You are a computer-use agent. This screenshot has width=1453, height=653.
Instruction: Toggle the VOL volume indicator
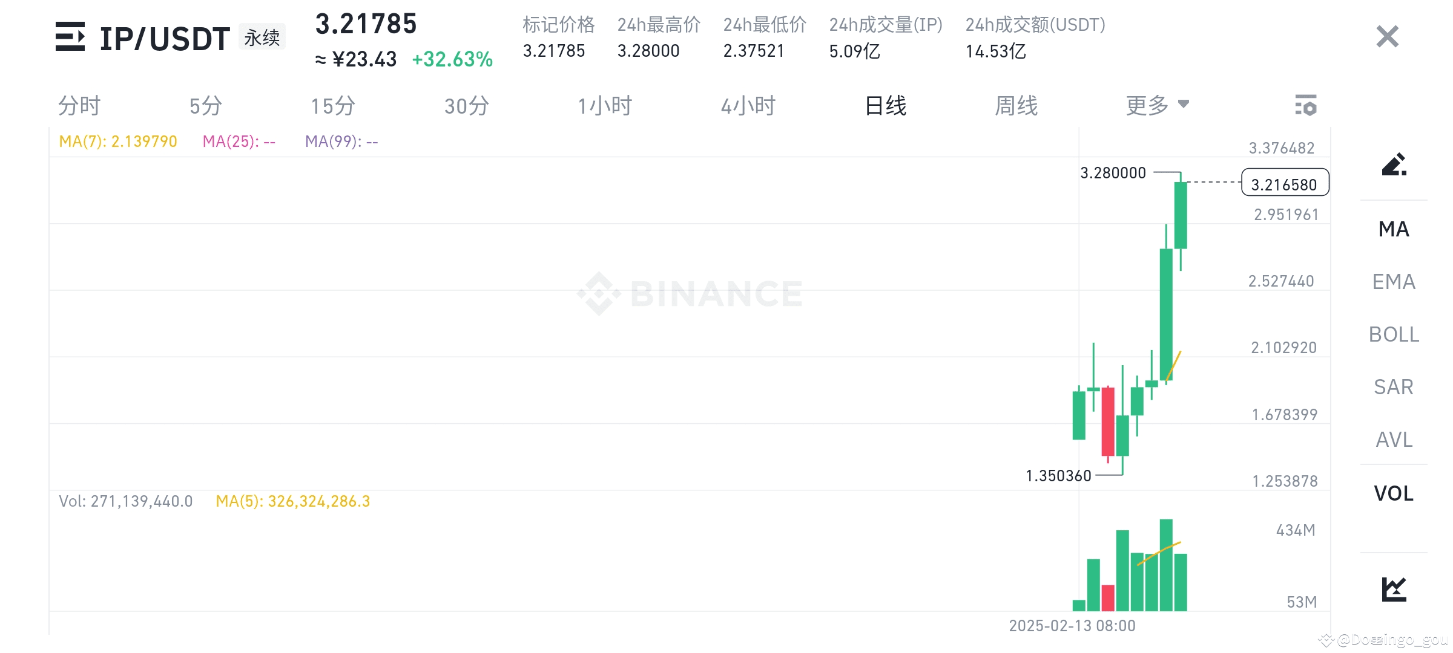click(x=1393, y=493)
